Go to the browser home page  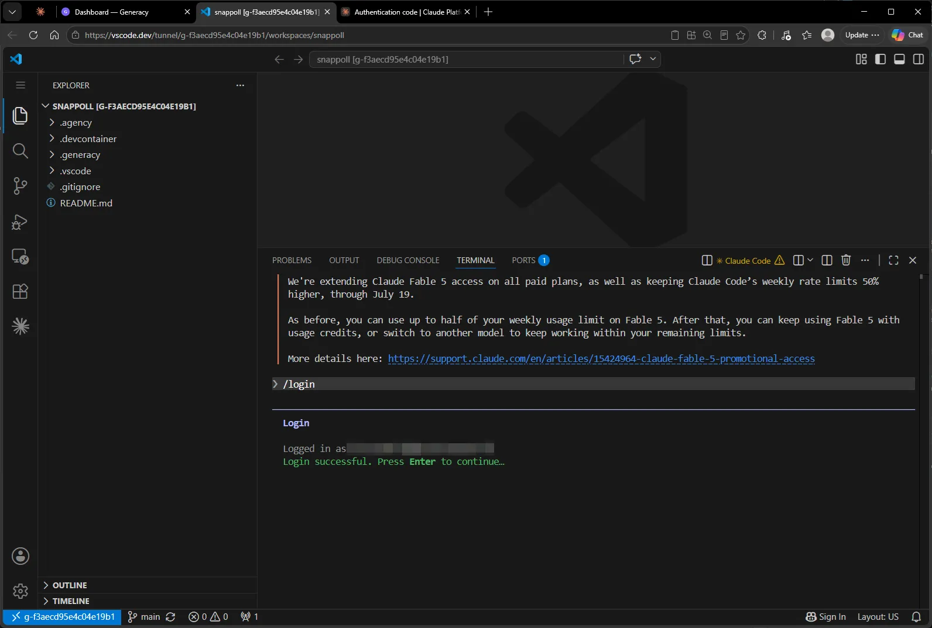[54, 35]
